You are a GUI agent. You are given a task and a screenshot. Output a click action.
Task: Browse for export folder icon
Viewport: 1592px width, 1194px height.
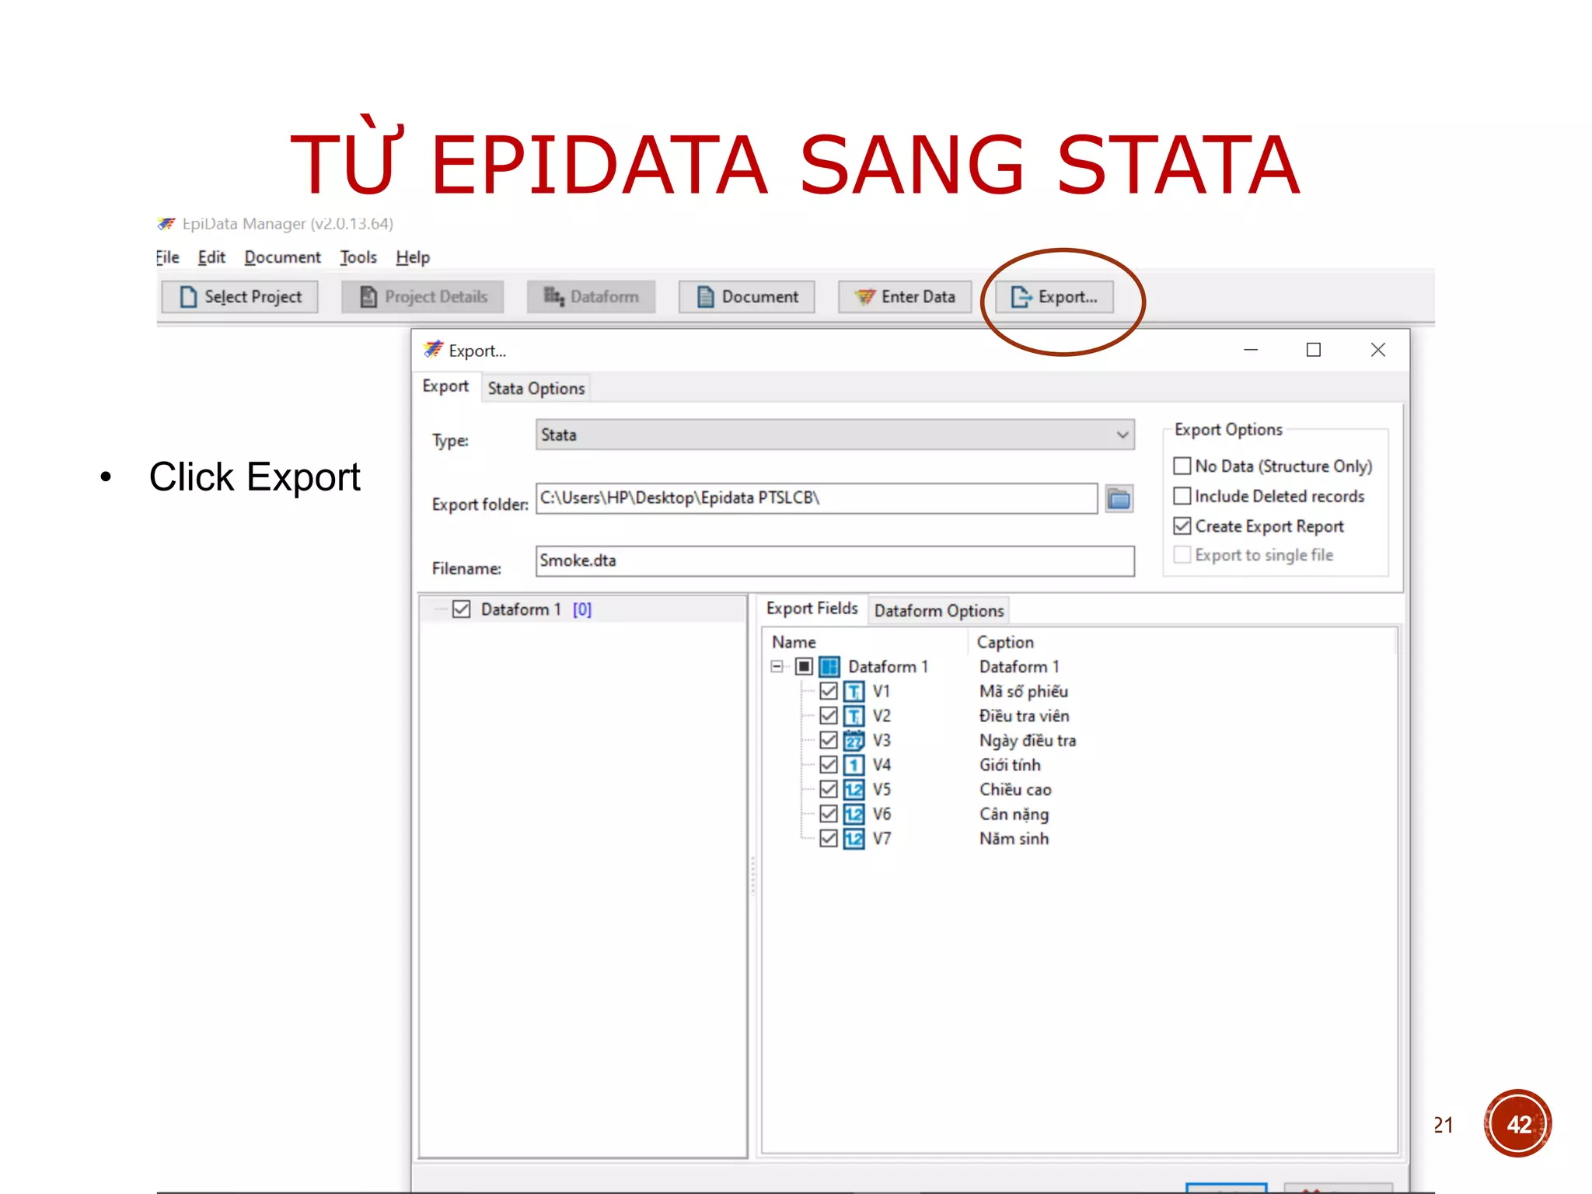[x=1119, y=498]
